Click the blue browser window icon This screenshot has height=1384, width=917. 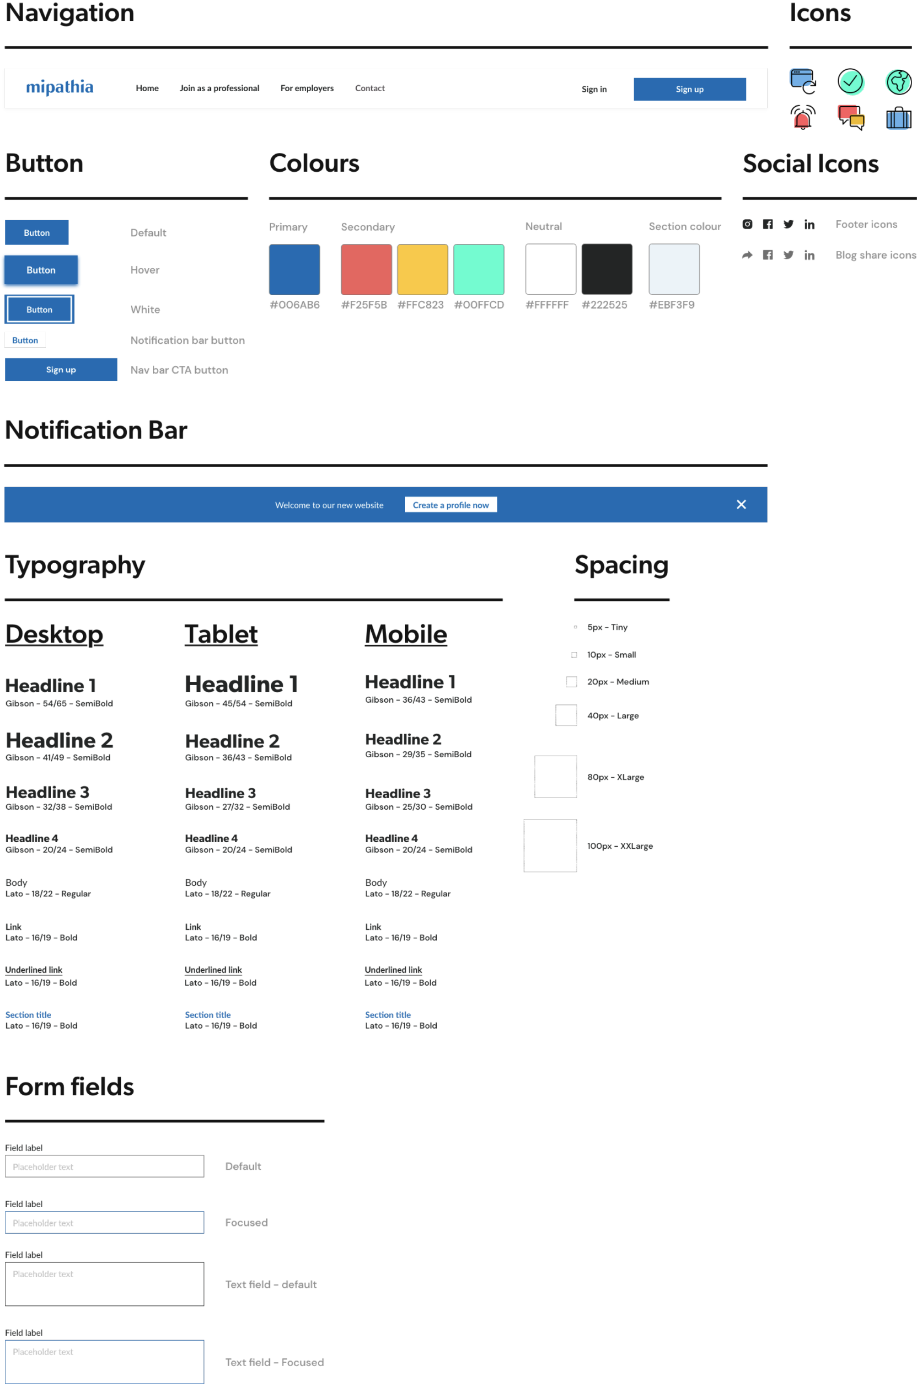pyautogui.click(x=800, y=77)
